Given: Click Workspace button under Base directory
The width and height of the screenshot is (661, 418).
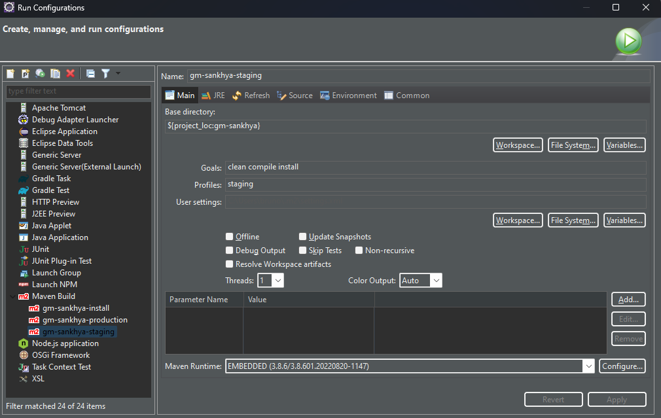Looking at the screenshot, I should point(518,145).
